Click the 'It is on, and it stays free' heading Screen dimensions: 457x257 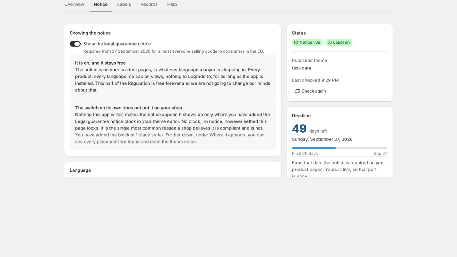pyautogui.click(x=100, y=63)
